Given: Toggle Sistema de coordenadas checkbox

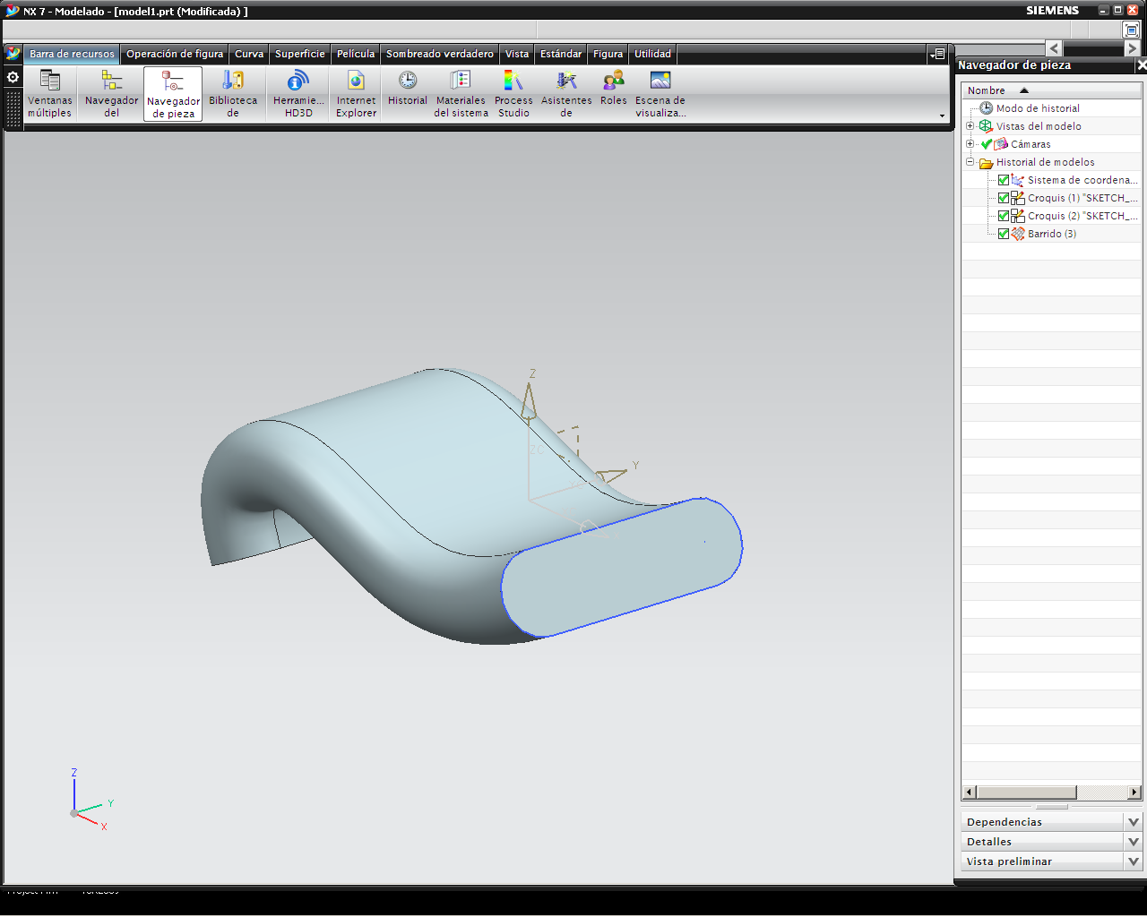Looking at the screenshot, I should (1004, 180).
